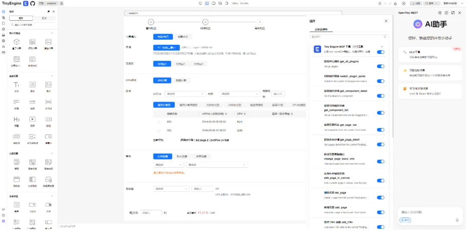Click the component search field
Screen dimensions: 466x231
[x=32, y=25]
